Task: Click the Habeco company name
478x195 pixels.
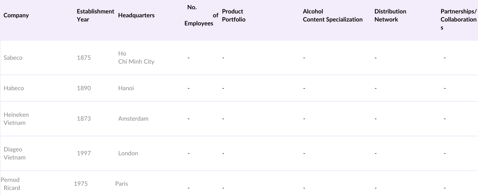Action: coord(14,88)
